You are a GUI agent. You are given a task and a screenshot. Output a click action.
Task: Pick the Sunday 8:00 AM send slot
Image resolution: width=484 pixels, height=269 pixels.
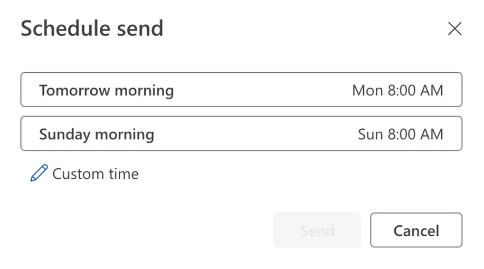241,133
